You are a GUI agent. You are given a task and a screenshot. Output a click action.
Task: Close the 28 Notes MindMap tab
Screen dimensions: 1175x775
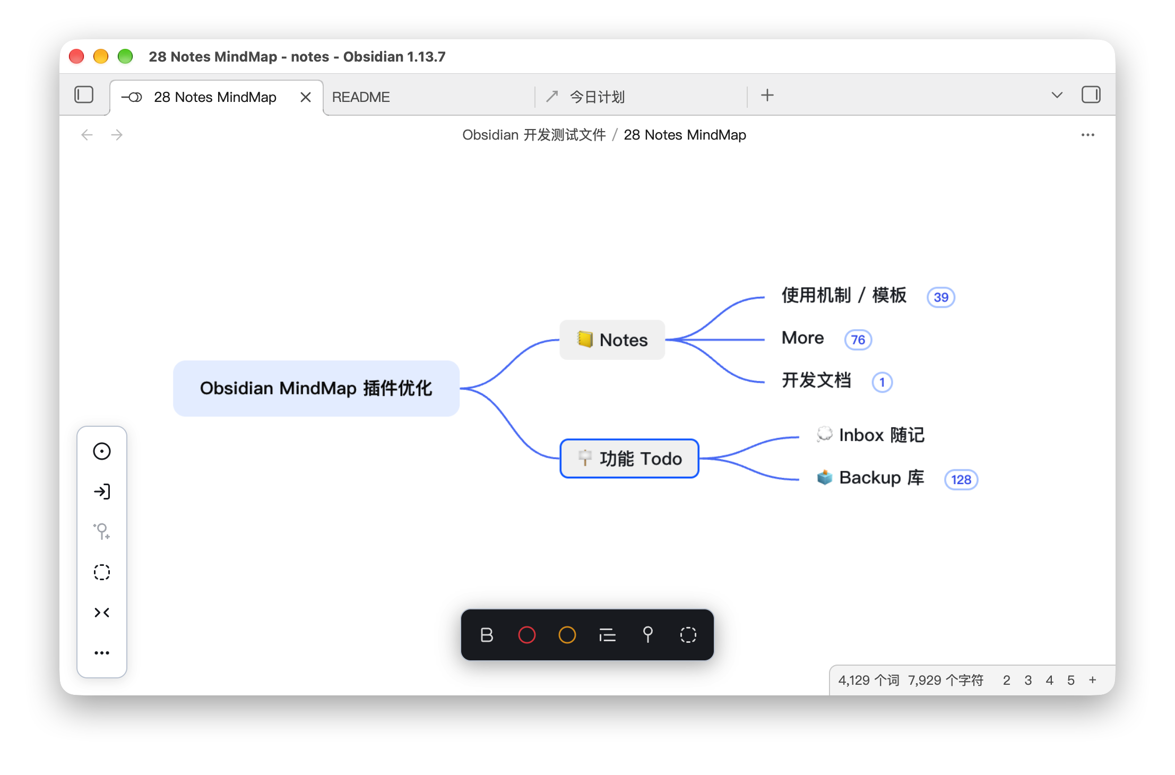pos(305,97)
